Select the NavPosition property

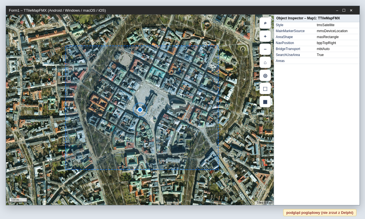tap(285, 43)
